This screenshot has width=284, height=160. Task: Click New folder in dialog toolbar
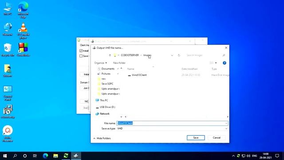pyautogui.click(x=119, y=63)
